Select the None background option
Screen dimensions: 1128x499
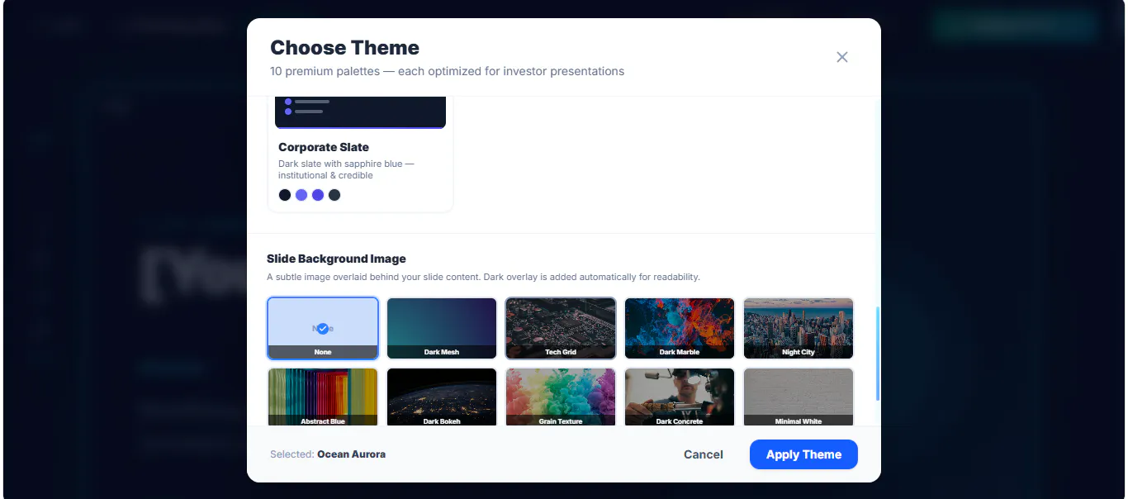pyautogui.click(x=323, y=329)
